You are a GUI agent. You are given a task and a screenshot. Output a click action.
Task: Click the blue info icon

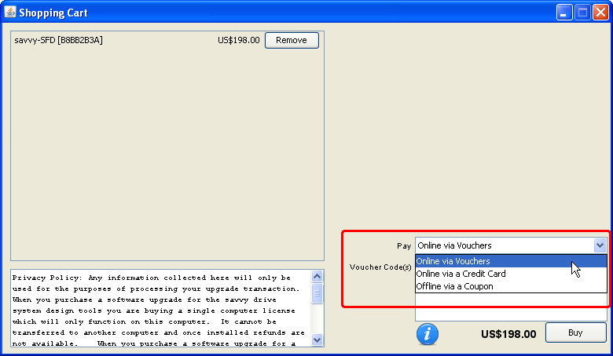(x=428, y=334)
